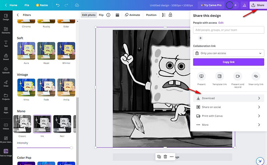Image resolution: width=267 pixels, height=165 pixels.
Task: Duplicate the page with the copy icon
Action: click(159, 157)
